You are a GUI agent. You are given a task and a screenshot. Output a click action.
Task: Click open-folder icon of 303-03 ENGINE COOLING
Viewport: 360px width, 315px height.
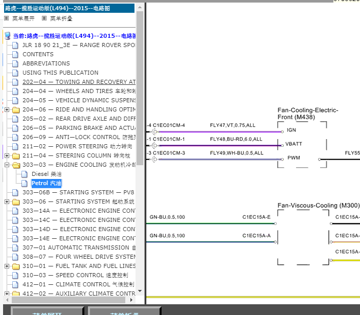coord(16,165)
